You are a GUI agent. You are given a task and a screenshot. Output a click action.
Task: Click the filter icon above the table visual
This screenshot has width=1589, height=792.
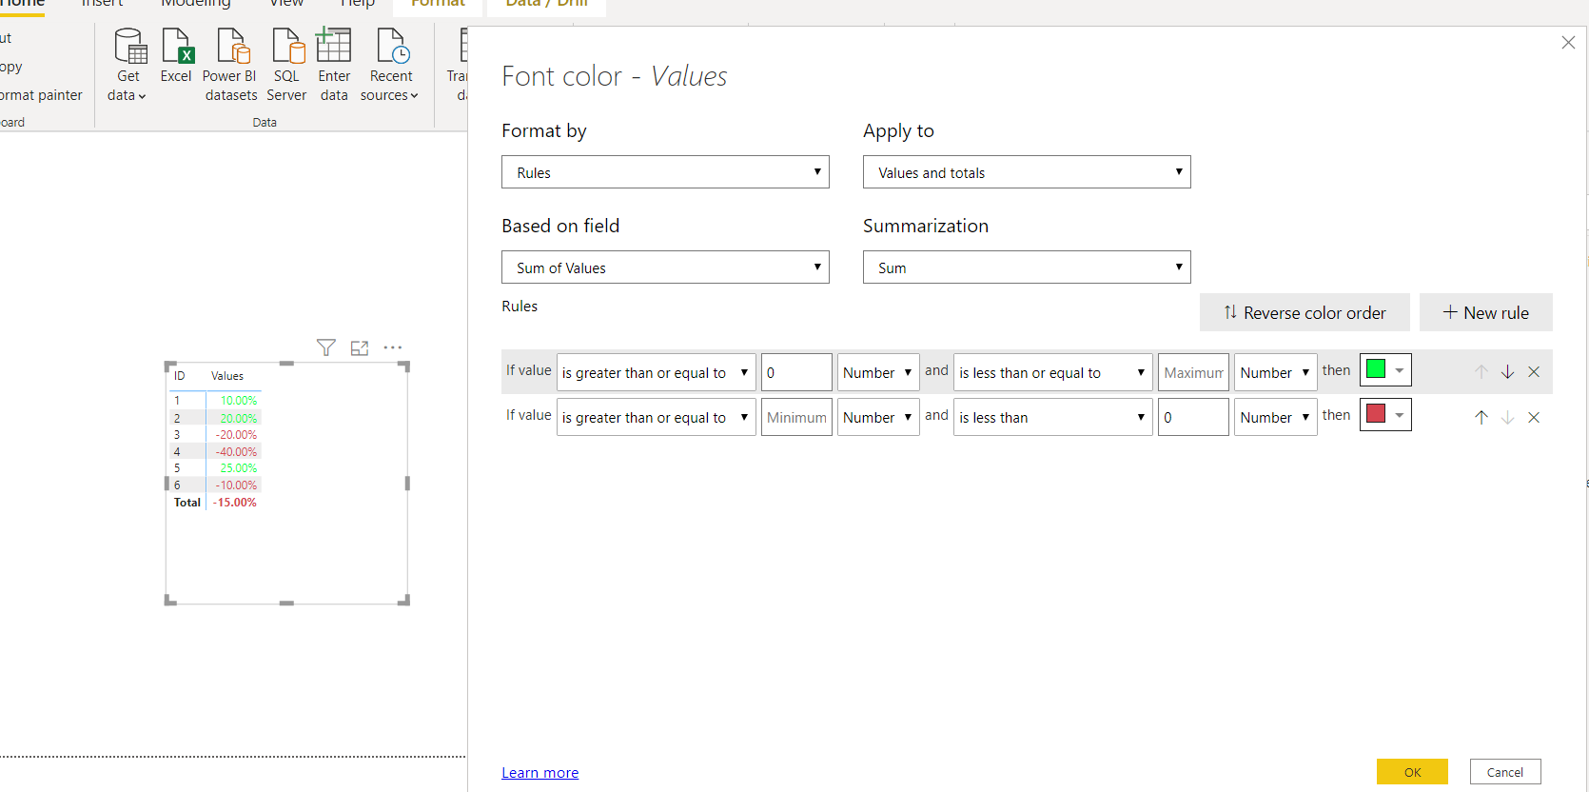click(326, 347)
